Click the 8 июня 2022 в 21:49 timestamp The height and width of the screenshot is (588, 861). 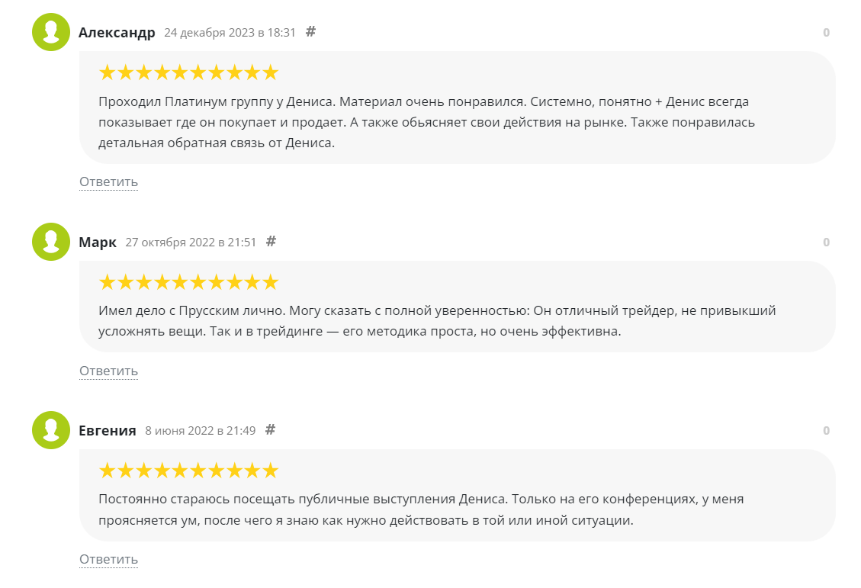(x=200, y=431)
